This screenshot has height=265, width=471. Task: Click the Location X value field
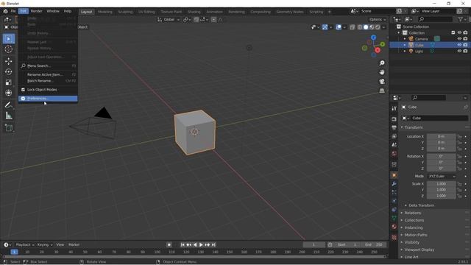(442, 136)
